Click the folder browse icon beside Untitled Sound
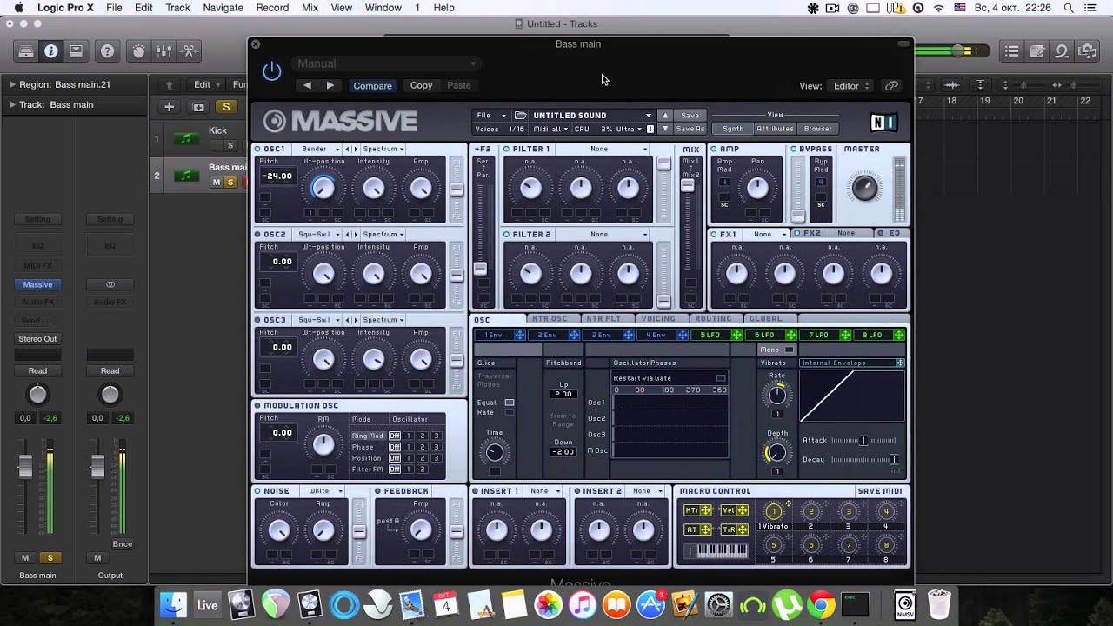1113x626 pixels. tap(521, 115)
